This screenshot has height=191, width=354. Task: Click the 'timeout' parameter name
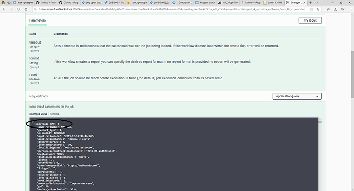coord(35,43)
